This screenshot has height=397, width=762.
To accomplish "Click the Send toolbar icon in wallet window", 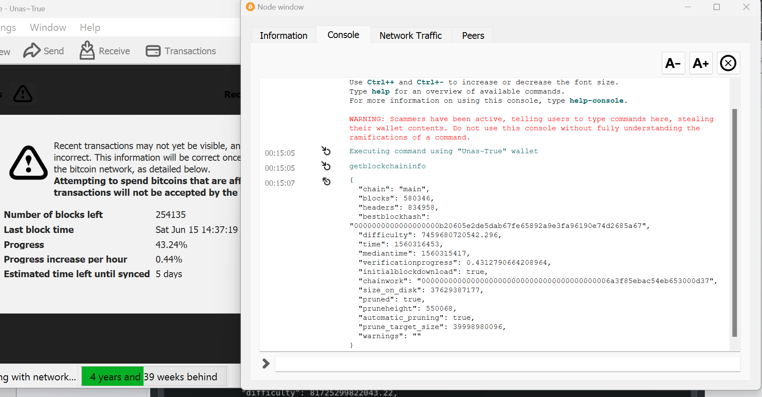I will 43,51.
